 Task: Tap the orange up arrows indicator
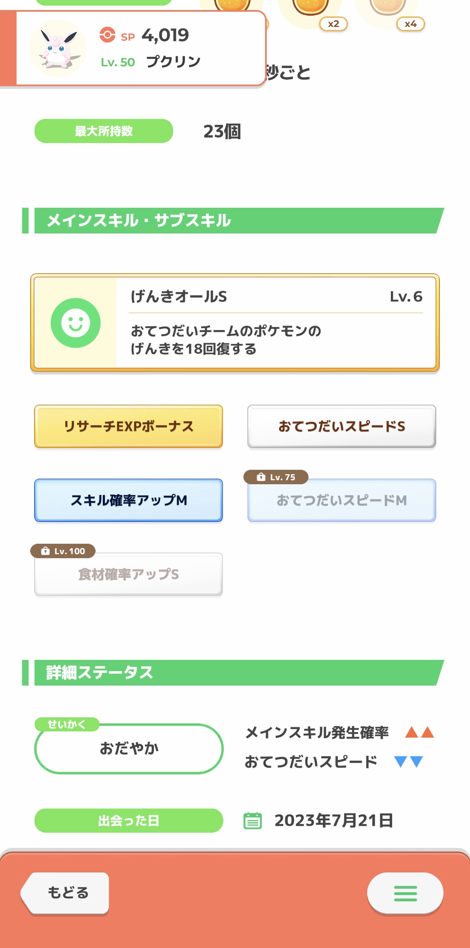pyautogui.click(x=419, y=732)
